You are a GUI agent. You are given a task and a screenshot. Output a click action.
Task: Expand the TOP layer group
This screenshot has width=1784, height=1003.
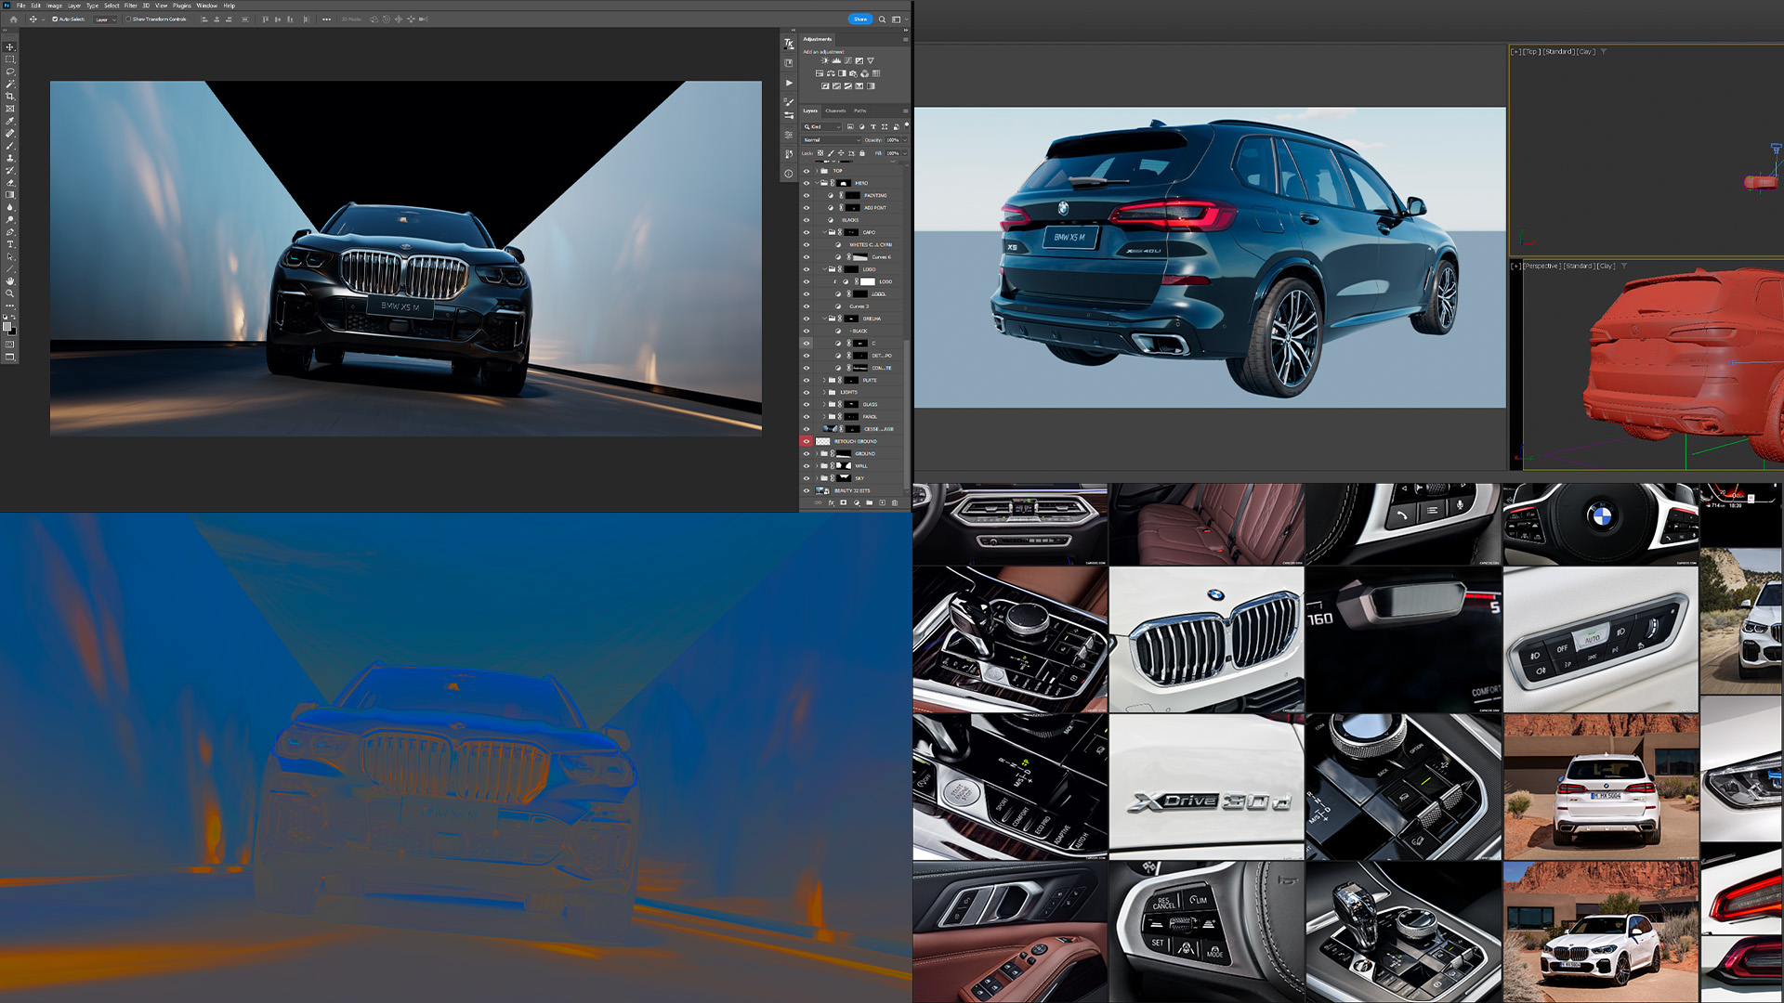[817, 171]
